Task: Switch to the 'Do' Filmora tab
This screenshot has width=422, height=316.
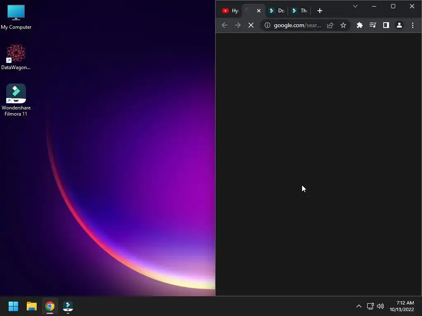Action: point(277,11)
